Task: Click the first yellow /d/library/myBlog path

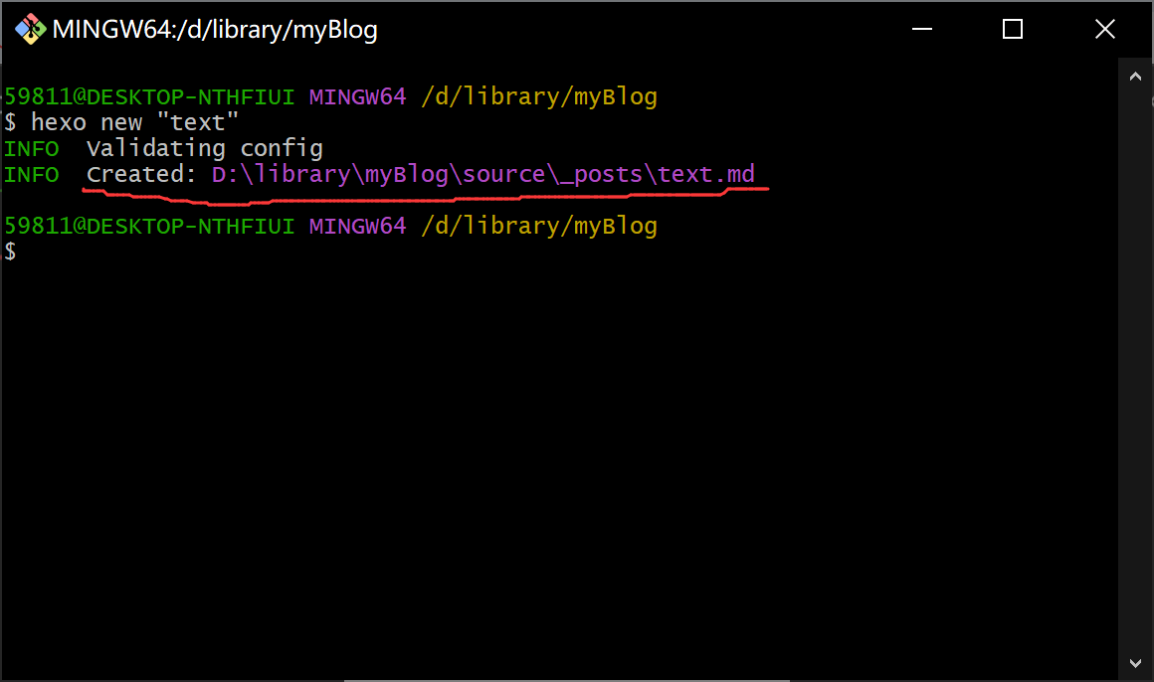Action: pyautogui.click(x=539, y=97)
